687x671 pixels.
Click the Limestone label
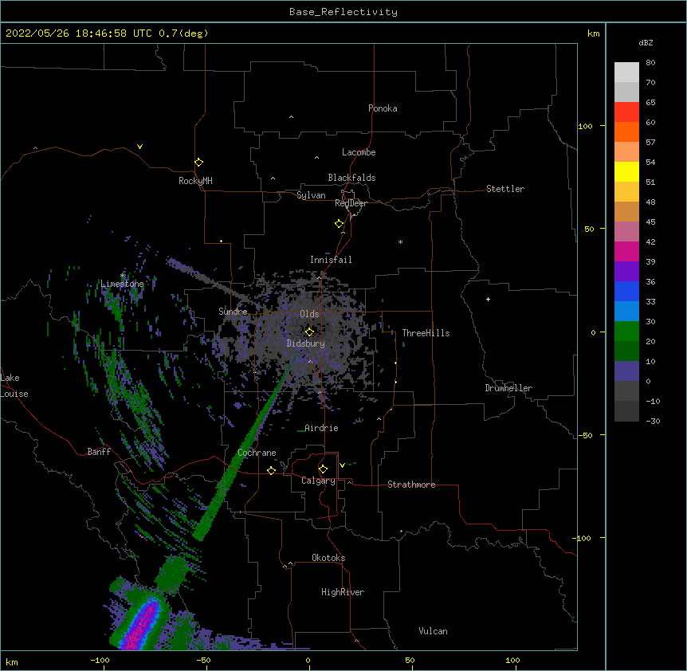[x=122, y=284]
